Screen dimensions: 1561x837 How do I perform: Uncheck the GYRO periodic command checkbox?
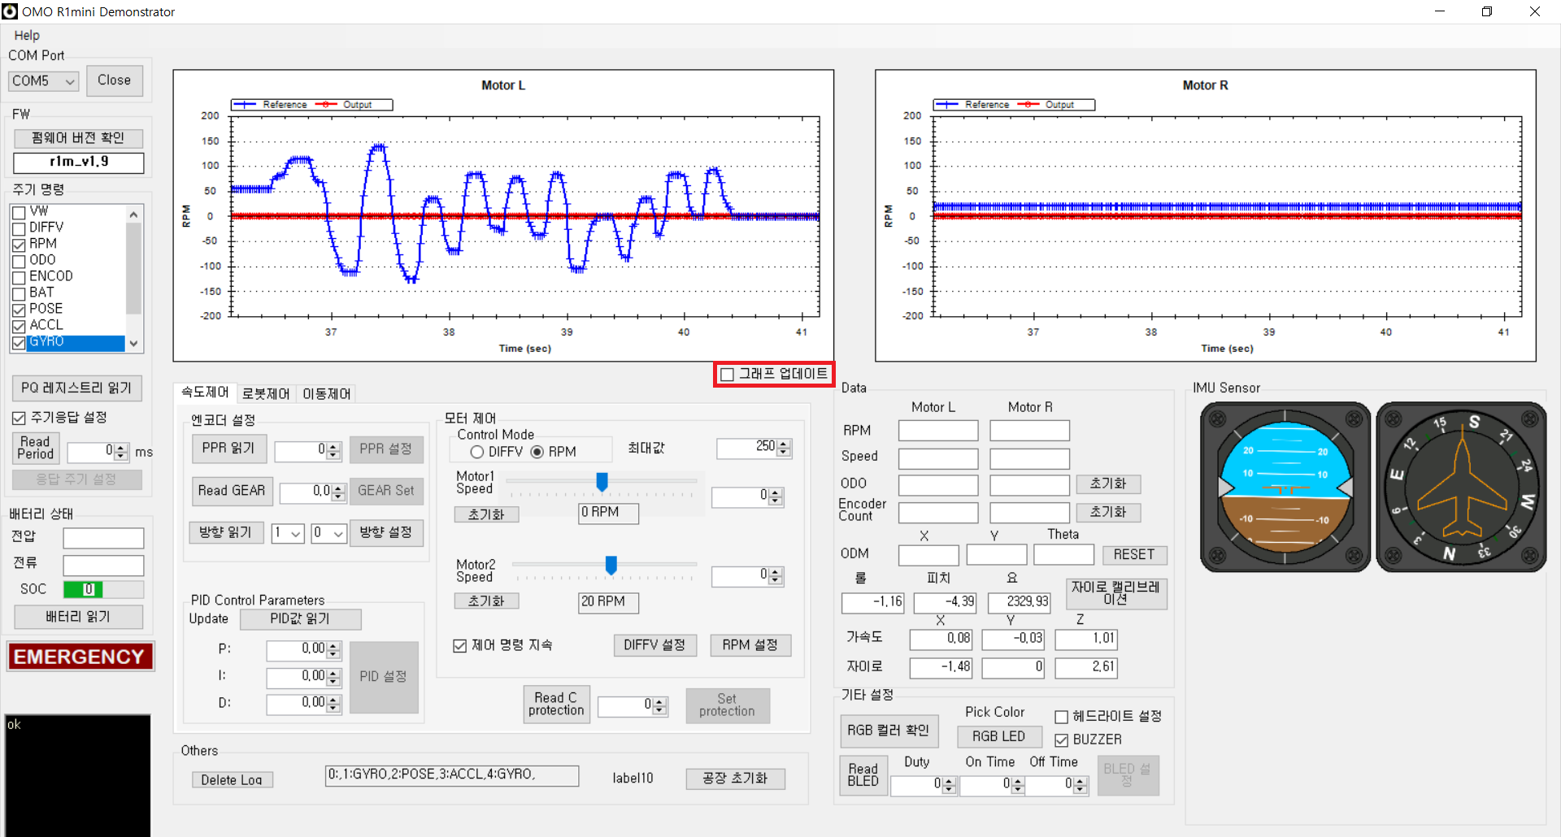19,342
